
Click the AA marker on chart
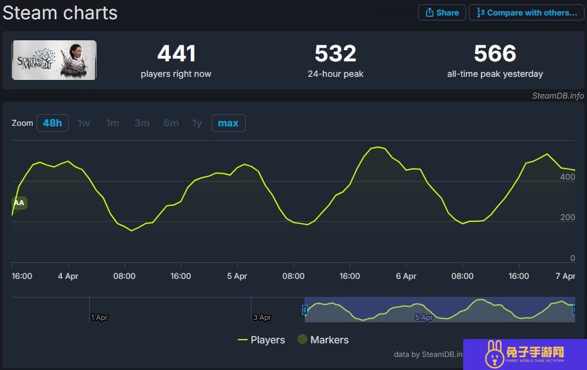click(19, 203)
